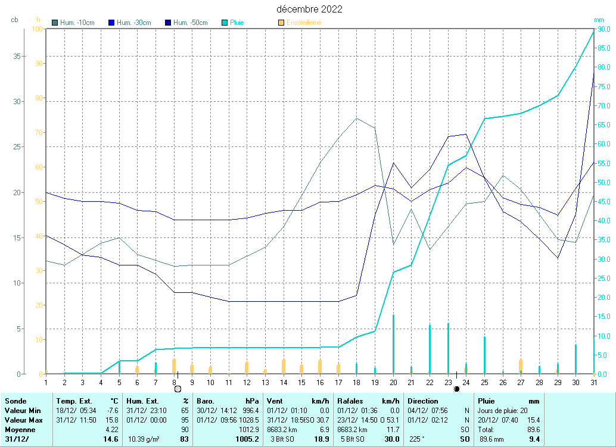616x447 pixels.
Task: Select the Hum. -30cm legend color square
Action: tap(111, 23)
